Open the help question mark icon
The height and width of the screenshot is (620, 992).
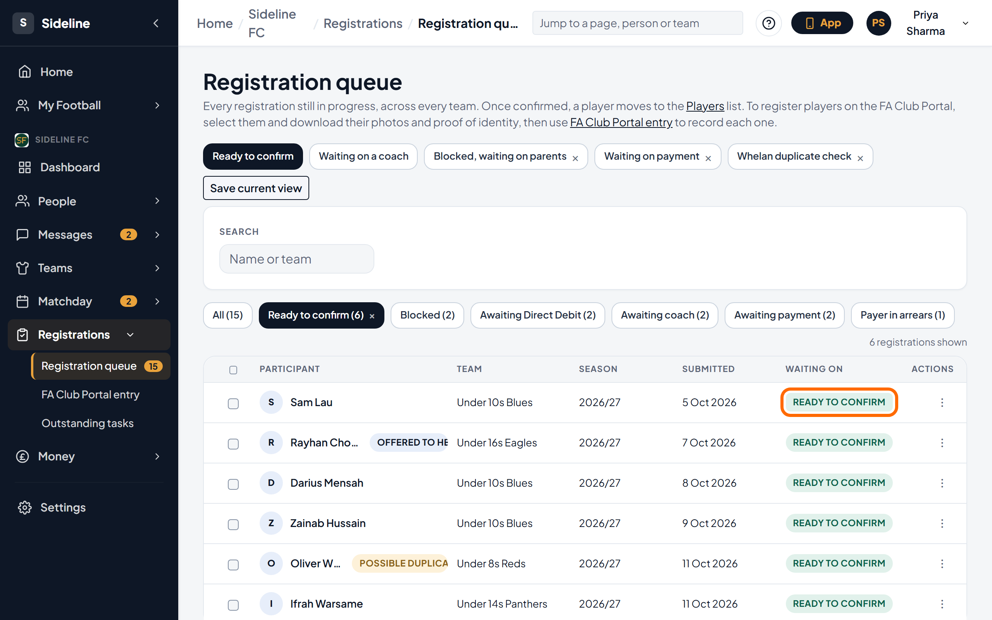[768, 23]
